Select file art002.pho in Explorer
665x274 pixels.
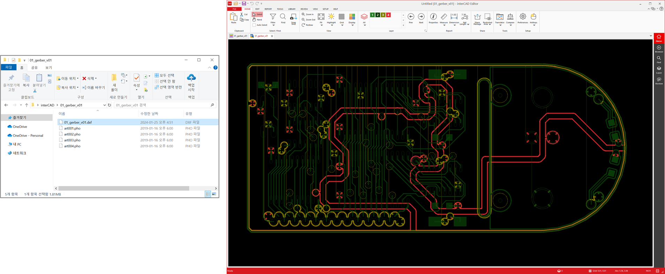pyautogui.click(x=72, y=134)
